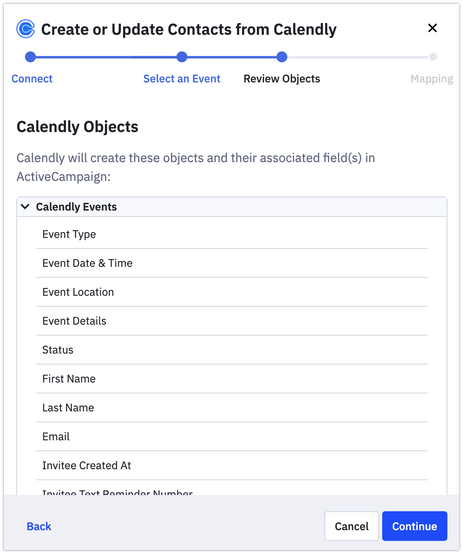Click the Connect step circle

point(30,57)
